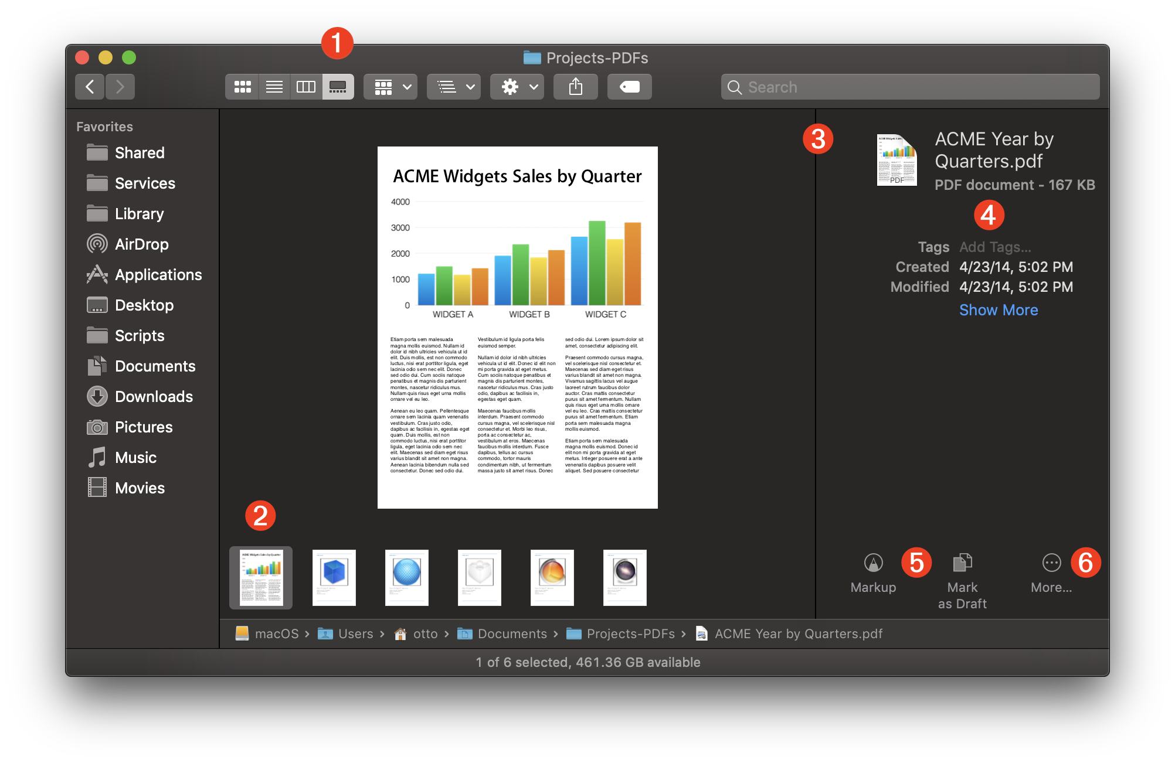The height and width of the screenshot is (763, 1175).
Task: Click the Search field
Action: click(x=909, y=86)
